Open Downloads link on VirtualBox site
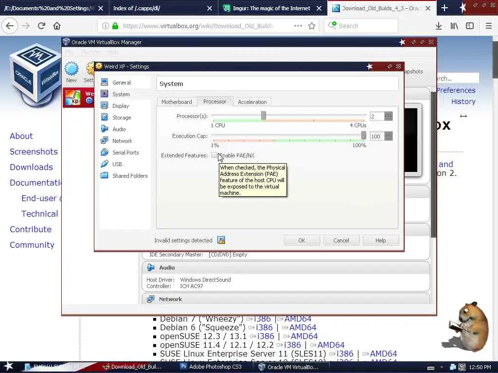Image resolution: width=498 pixels, height=373 pixels. (x=31, y=167)
